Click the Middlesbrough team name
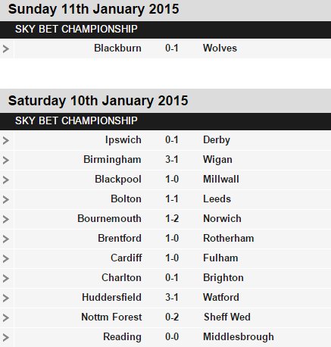Viewport: 331px width, 347px height. pos(239,336)
